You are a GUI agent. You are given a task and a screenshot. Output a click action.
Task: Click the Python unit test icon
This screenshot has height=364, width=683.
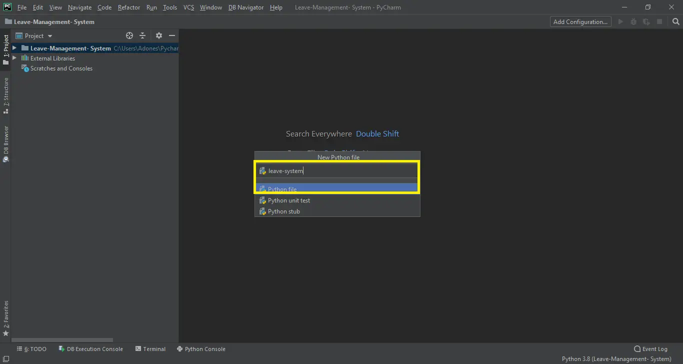(x=262, y=200)
